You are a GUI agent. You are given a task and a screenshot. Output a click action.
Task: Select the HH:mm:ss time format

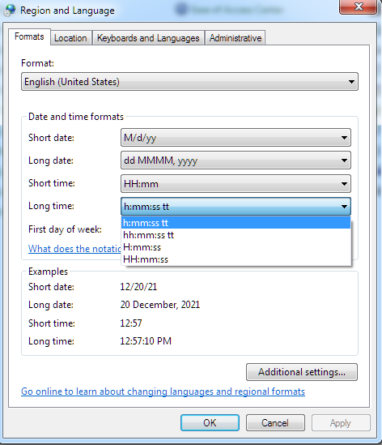(236, 259)
